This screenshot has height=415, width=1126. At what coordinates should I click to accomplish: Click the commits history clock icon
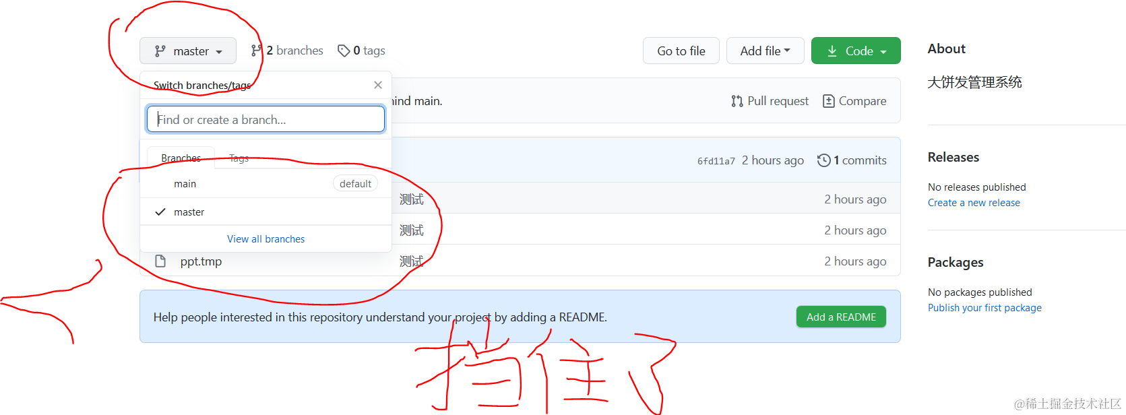[823, 160]
